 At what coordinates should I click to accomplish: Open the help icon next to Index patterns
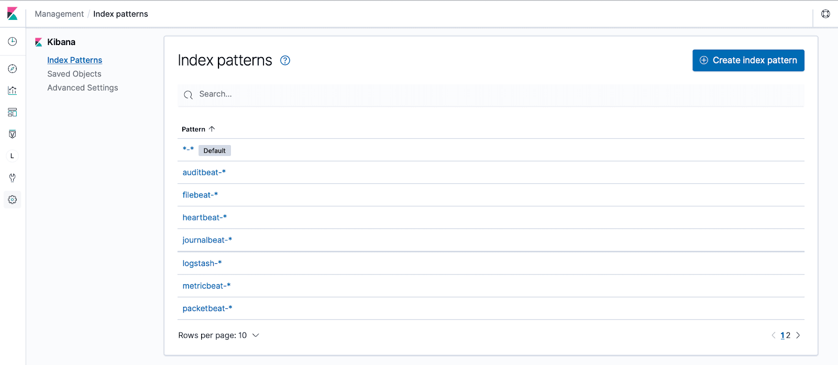click(x=285, y=60)
